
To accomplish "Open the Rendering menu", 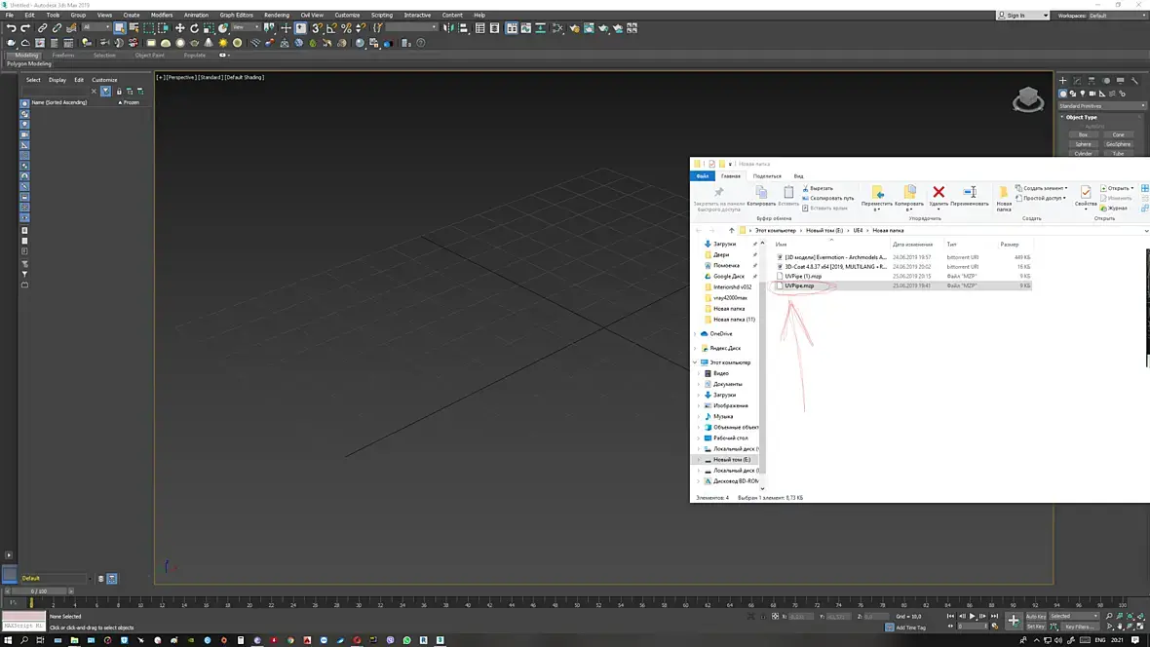I will [276, 16].
